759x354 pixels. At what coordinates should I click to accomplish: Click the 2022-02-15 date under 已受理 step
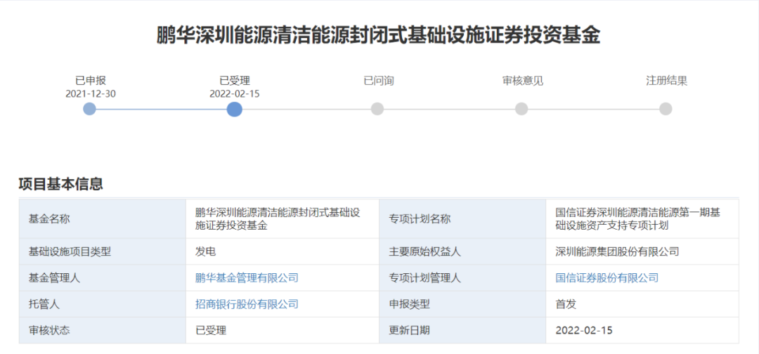[x=235, y=94]
